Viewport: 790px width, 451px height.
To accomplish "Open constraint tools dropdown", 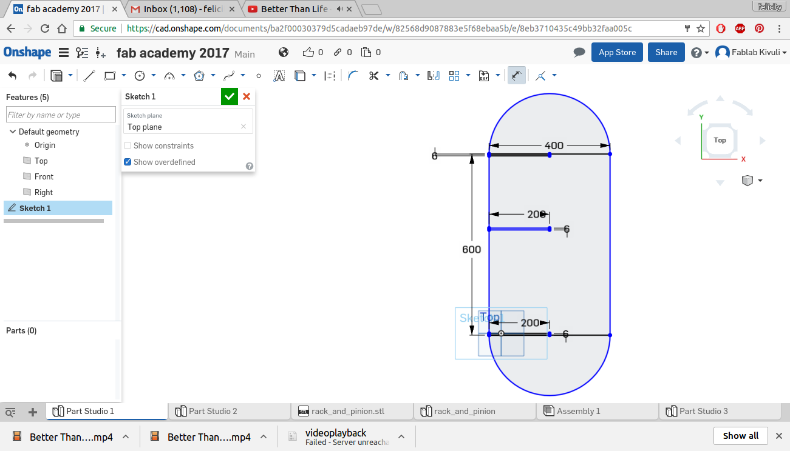I will click(x=554, y=76).
